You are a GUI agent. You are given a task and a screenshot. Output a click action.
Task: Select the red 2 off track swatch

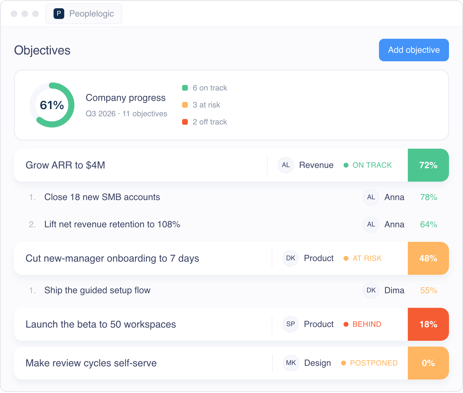pyautogui.click(x=185, y=122)
